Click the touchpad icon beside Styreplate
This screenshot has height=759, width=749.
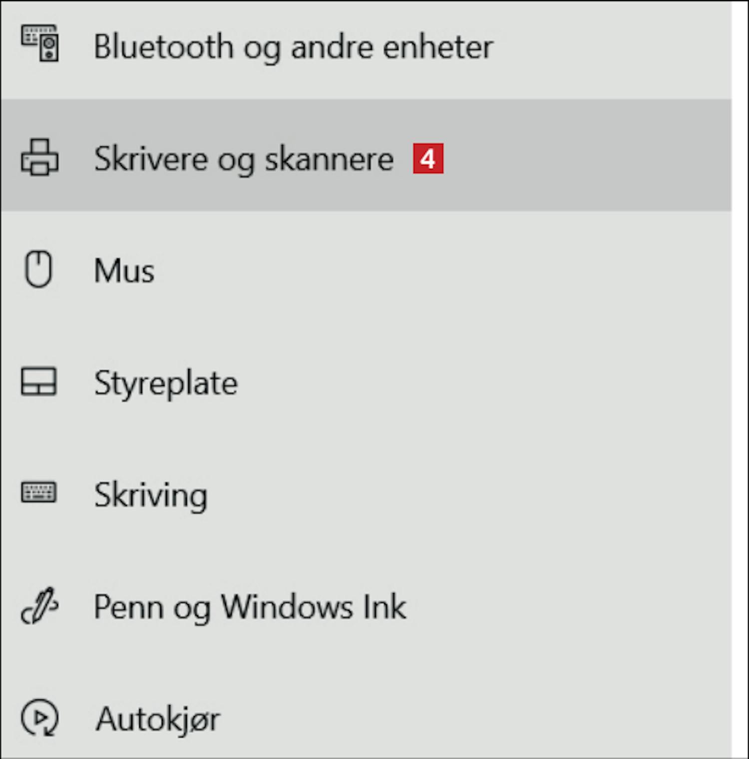[x=38, y=382]
